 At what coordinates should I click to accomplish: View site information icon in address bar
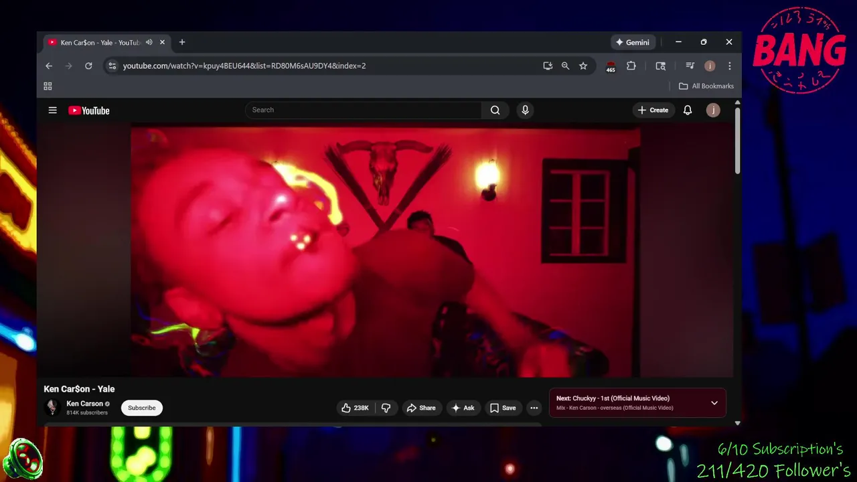[112, 66]
